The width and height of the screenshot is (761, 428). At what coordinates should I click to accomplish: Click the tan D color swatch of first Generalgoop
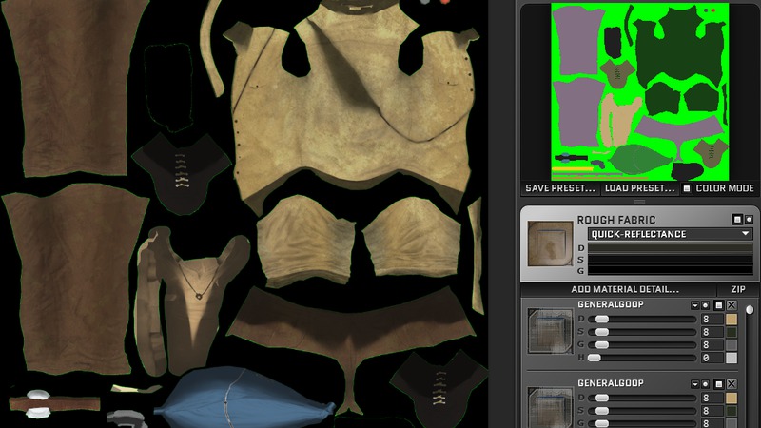[732, 320]
